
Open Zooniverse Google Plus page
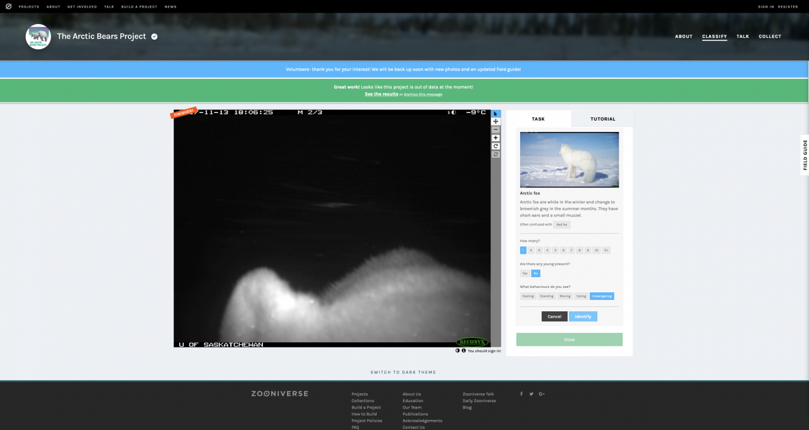click(x=542, y=394)
